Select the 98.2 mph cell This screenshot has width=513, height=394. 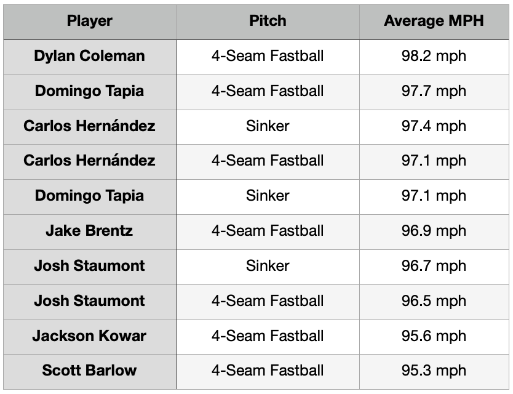click(434, 56)
